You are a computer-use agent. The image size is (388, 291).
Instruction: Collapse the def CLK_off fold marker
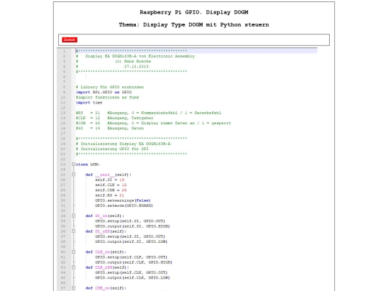pos(73,267)
